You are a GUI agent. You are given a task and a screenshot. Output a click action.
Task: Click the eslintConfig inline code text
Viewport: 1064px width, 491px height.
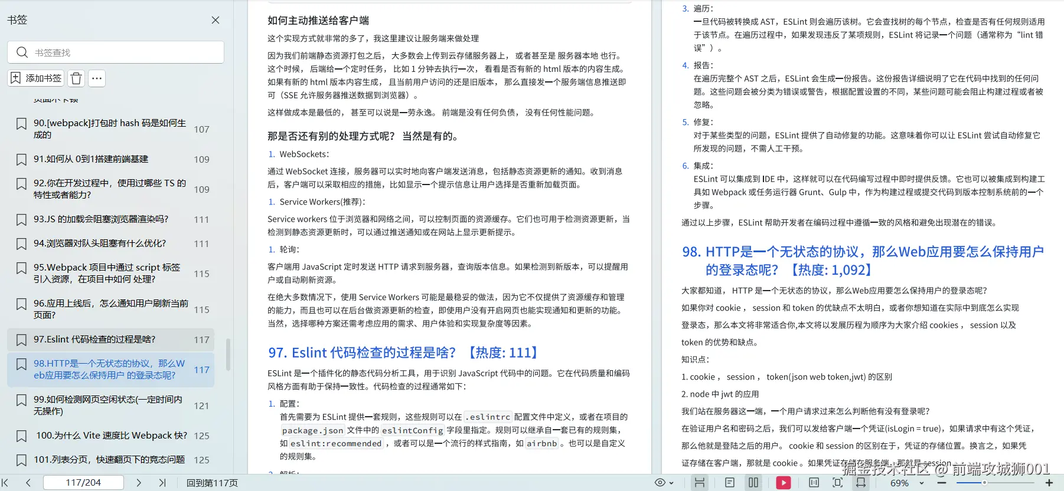[x=412, y=430]
